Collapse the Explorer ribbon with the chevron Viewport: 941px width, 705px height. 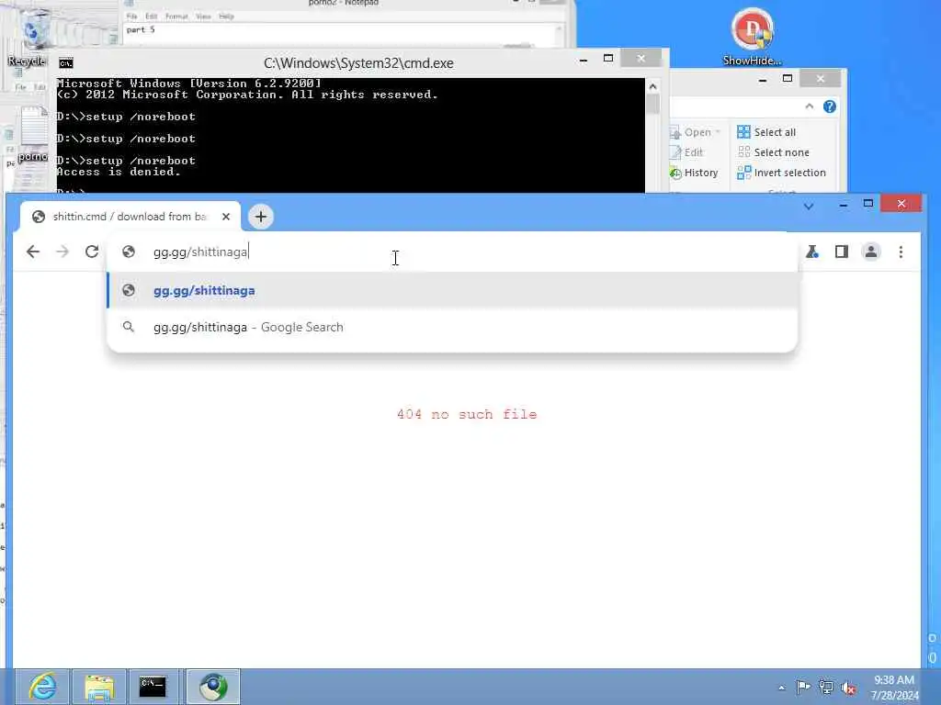tap(809, 106)
